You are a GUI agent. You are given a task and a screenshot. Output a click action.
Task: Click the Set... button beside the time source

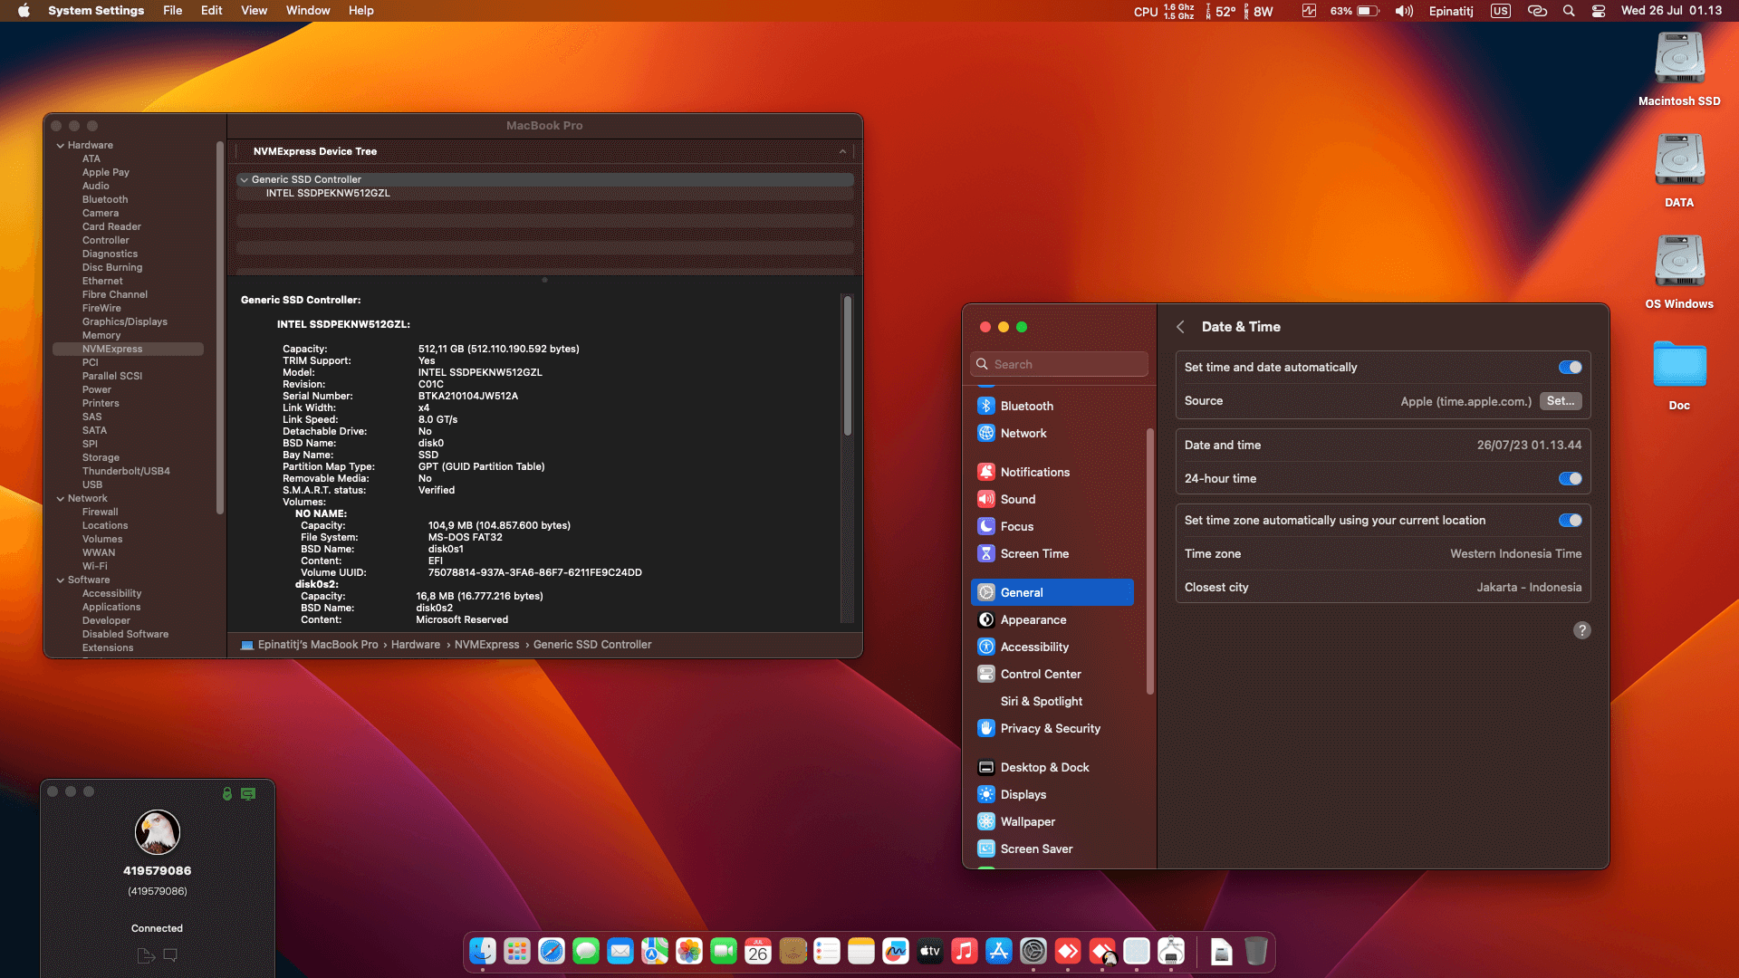pos(1560,400)
